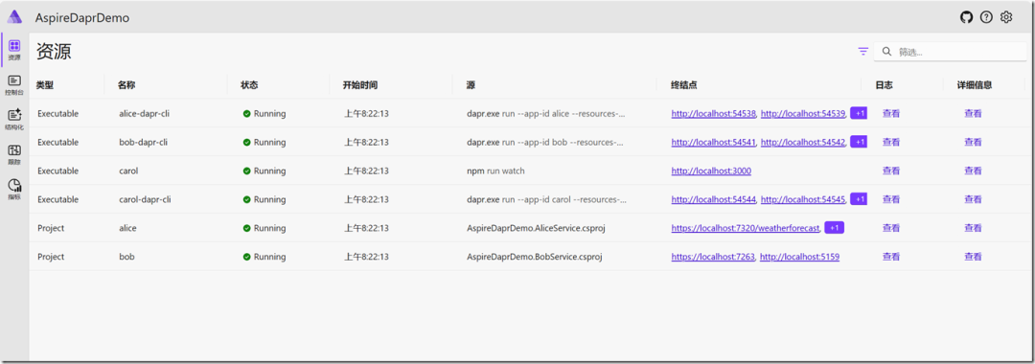The width and height of the screenshot is (1035, 364).
Task: View logs for bob-dapr-cli
Action: [891, 142]
